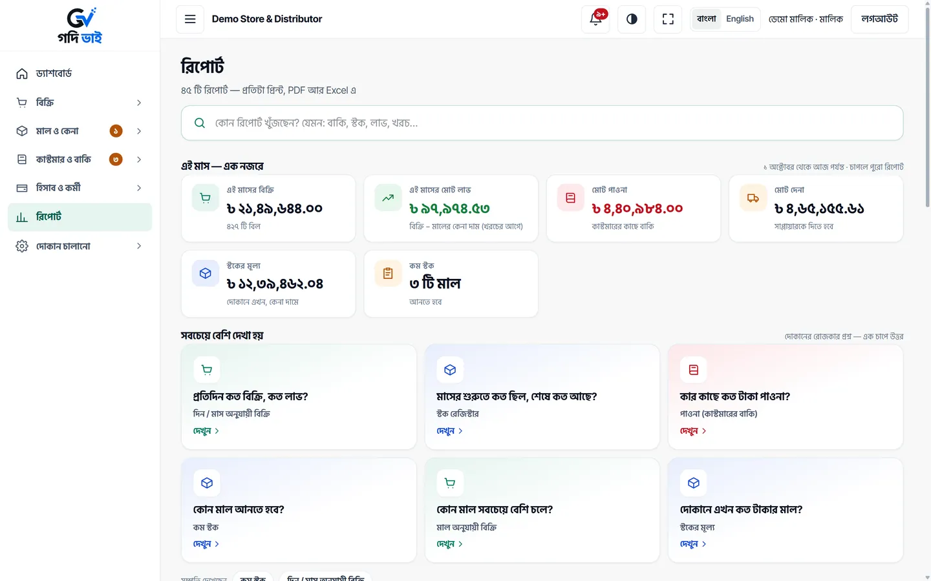This screenshot has height=581, width=931.
Task: Click the গদি ভাই logo
Action: tap(80, 26)
